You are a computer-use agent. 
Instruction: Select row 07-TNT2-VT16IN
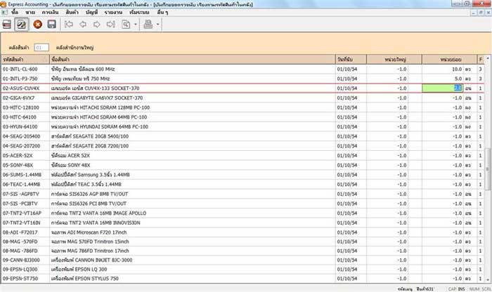click(x=242, y=223)
